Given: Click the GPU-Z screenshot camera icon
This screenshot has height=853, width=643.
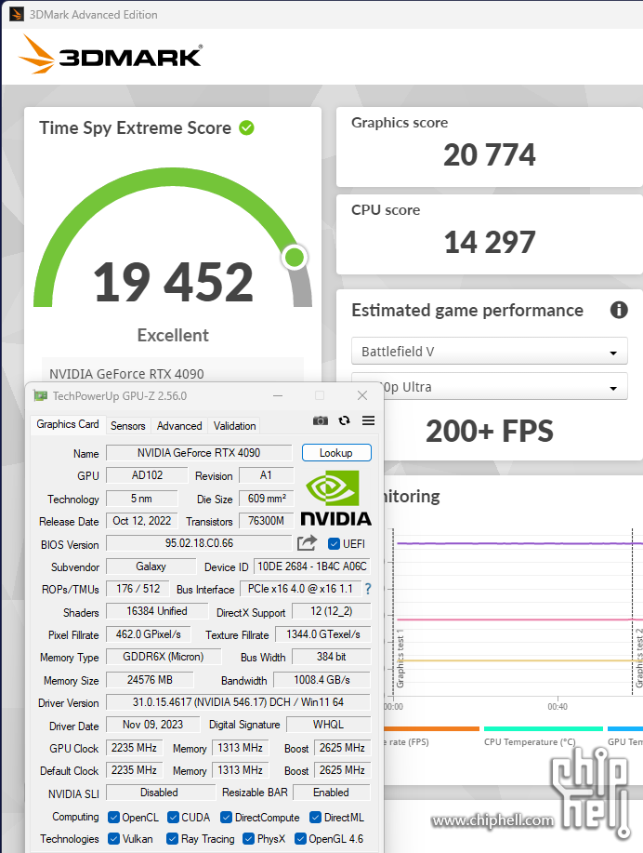Looking at the screenshot, I should 321,420.
